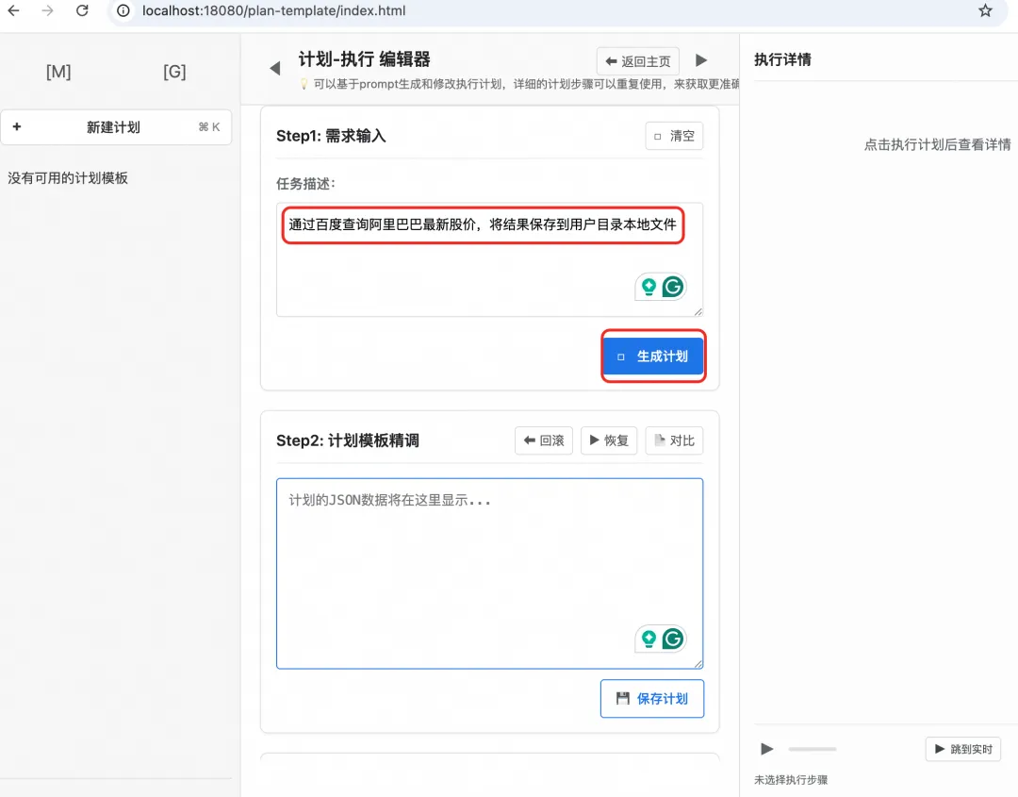This screenshot has width=1018, height=797.
Task: Save the plan using 保存计划
Action: (x=651, y=698)
